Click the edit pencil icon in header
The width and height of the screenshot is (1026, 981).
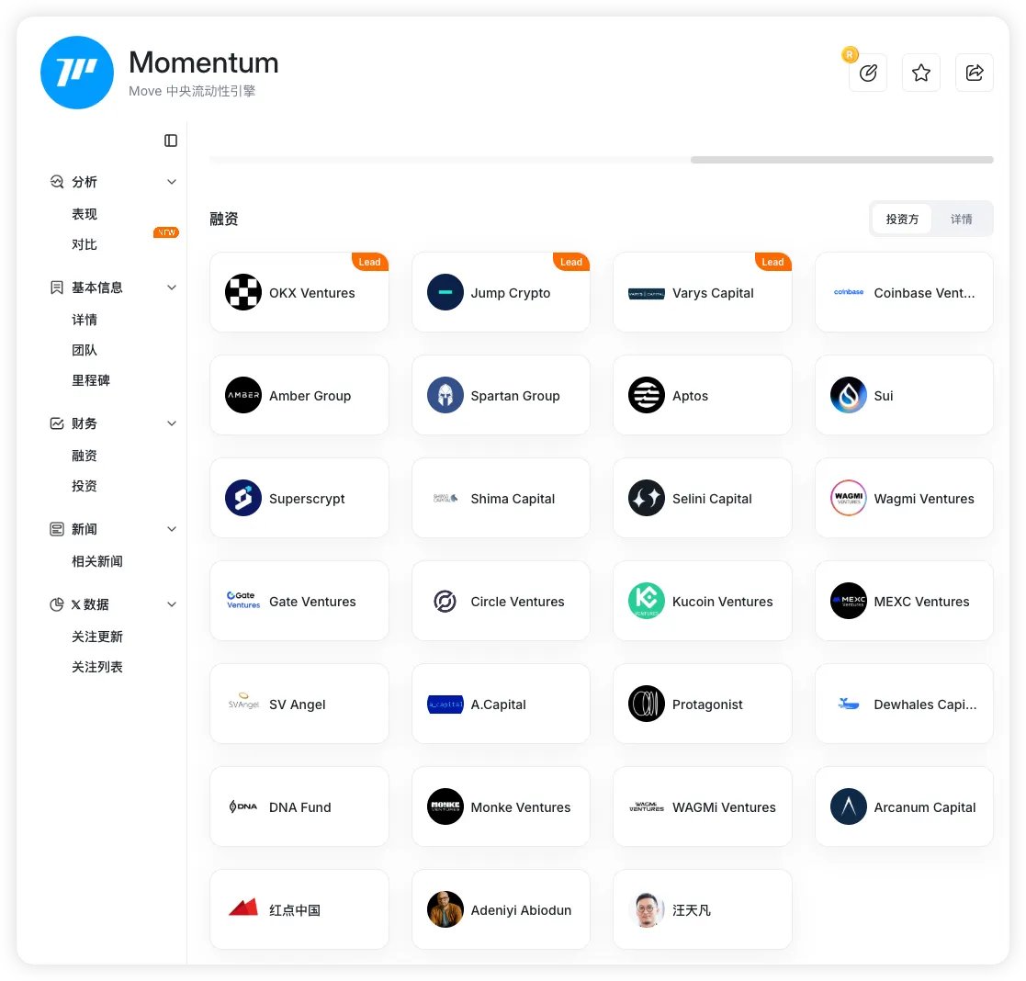[868, 73]
